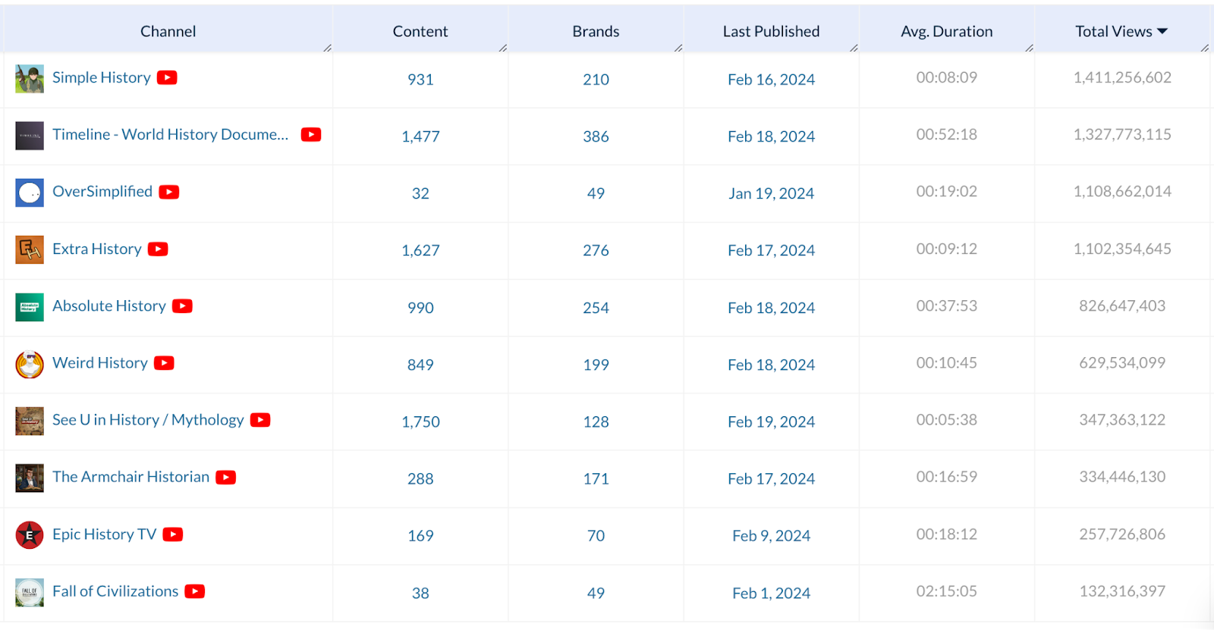1214x630 pixels.
Task: Click the 386 brands count for Timeline
Action: [x=596, y=136]
